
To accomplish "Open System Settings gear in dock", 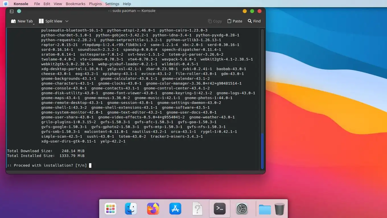I will 242,209.
